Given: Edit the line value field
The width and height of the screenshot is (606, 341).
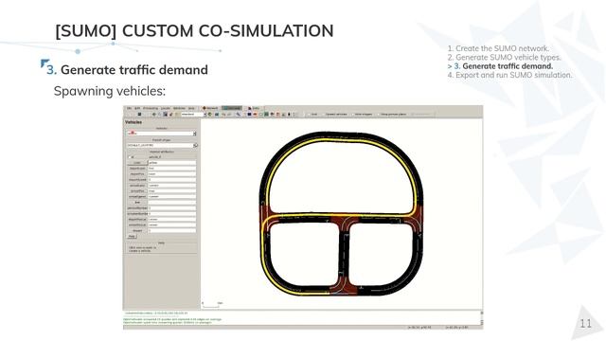Looking at the screenshot, I should click(x=172, y=202).
